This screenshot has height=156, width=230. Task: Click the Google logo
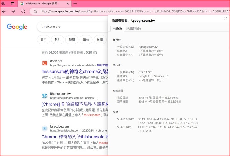tap(17, 27)
